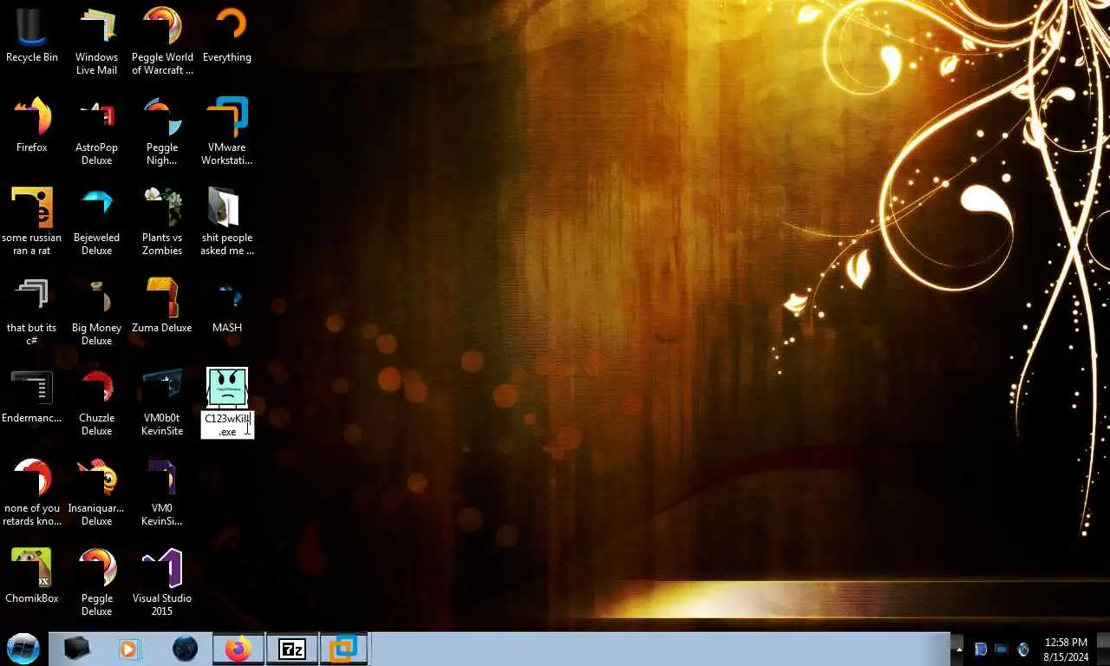Switch to the 7-Zip taskbar button
The image size is (1110, 666).
click(292, 648)
